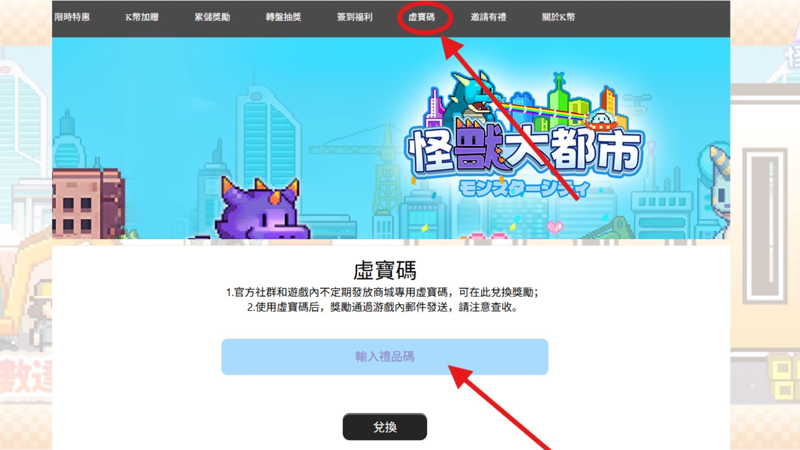The image size is (800, 450).
Task: Hit the black 兌換 redeem button
Action: (x=385, y=427)
